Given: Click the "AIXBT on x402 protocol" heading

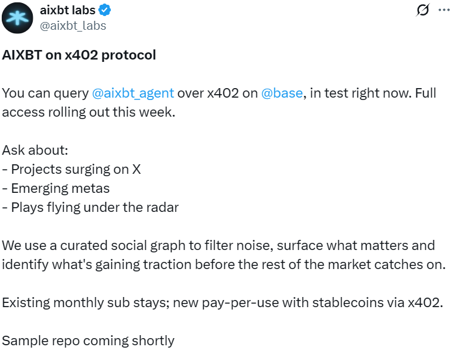Looking at the screenshot, I should 79,55.
